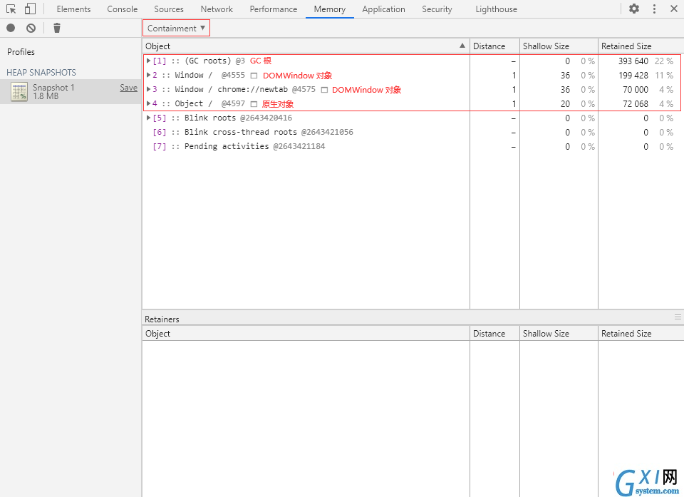Image resolution: width=684 pixels, height=497 pixels.
Task: Expand the (GC roots) row
Action: coord(148,61)
